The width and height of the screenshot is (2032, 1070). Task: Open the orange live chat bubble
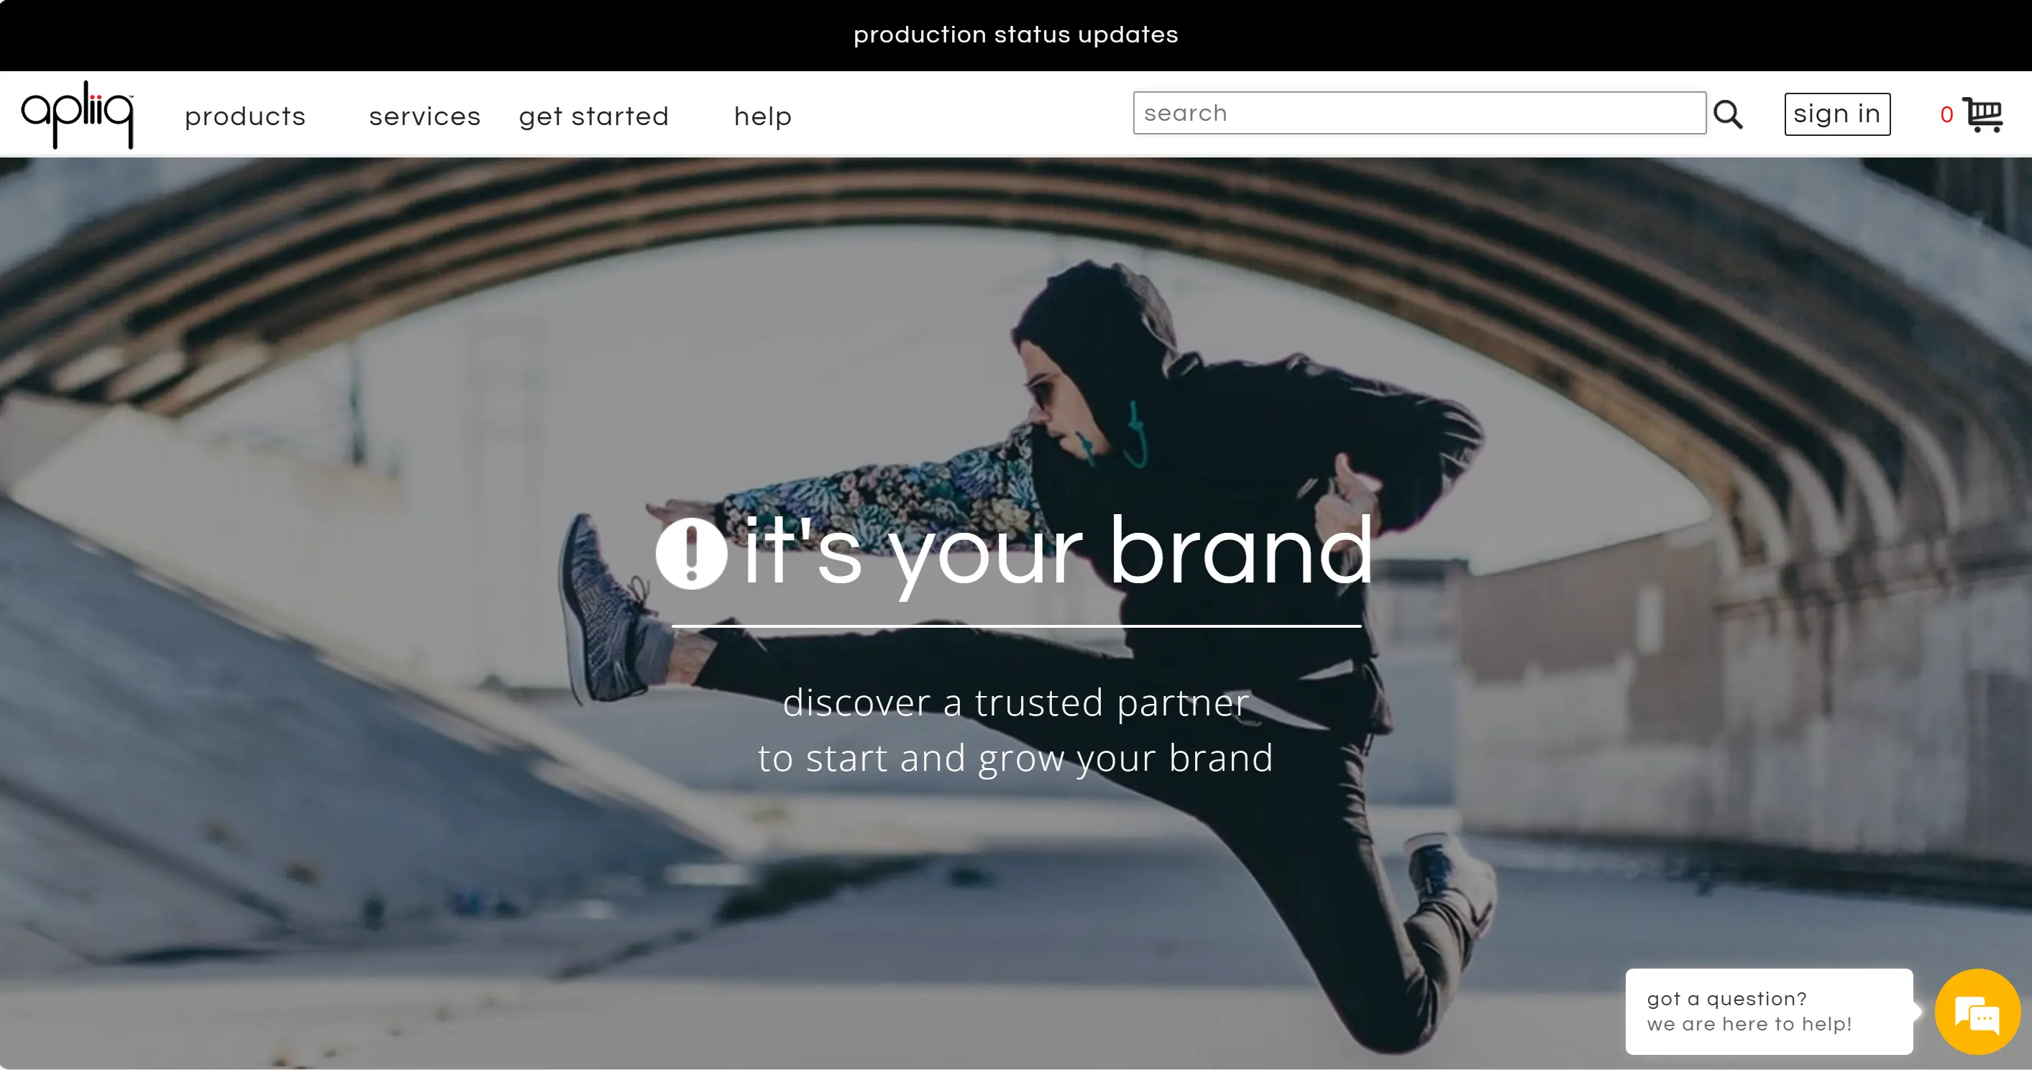click(x=1977, y=1012)
